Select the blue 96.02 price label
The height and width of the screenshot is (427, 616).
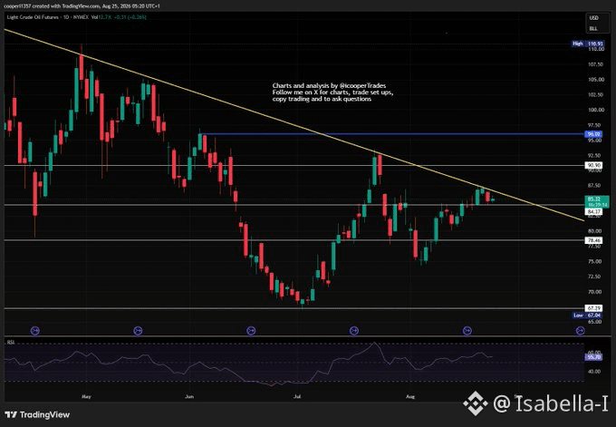point(593,134)
